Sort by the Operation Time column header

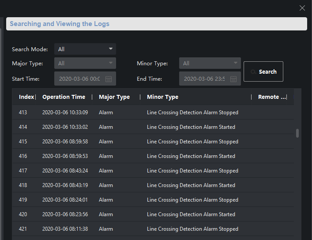click(64, 97)
